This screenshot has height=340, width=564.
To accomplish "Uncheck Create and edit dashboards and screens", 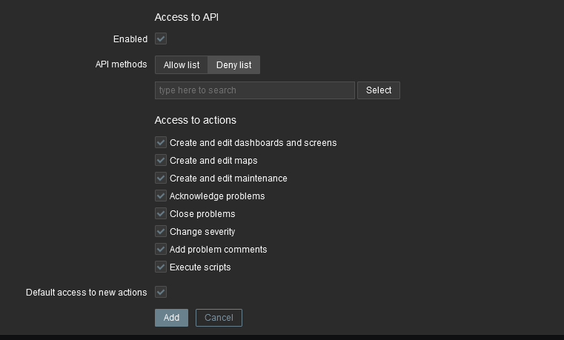I will [161, 142].
